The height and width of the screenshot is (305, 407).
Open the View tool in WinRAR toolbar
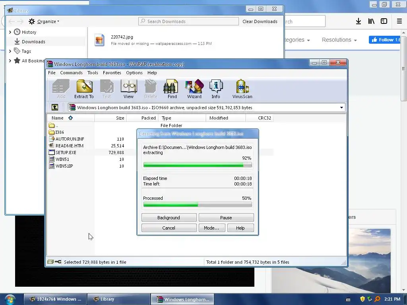[128, 89]
